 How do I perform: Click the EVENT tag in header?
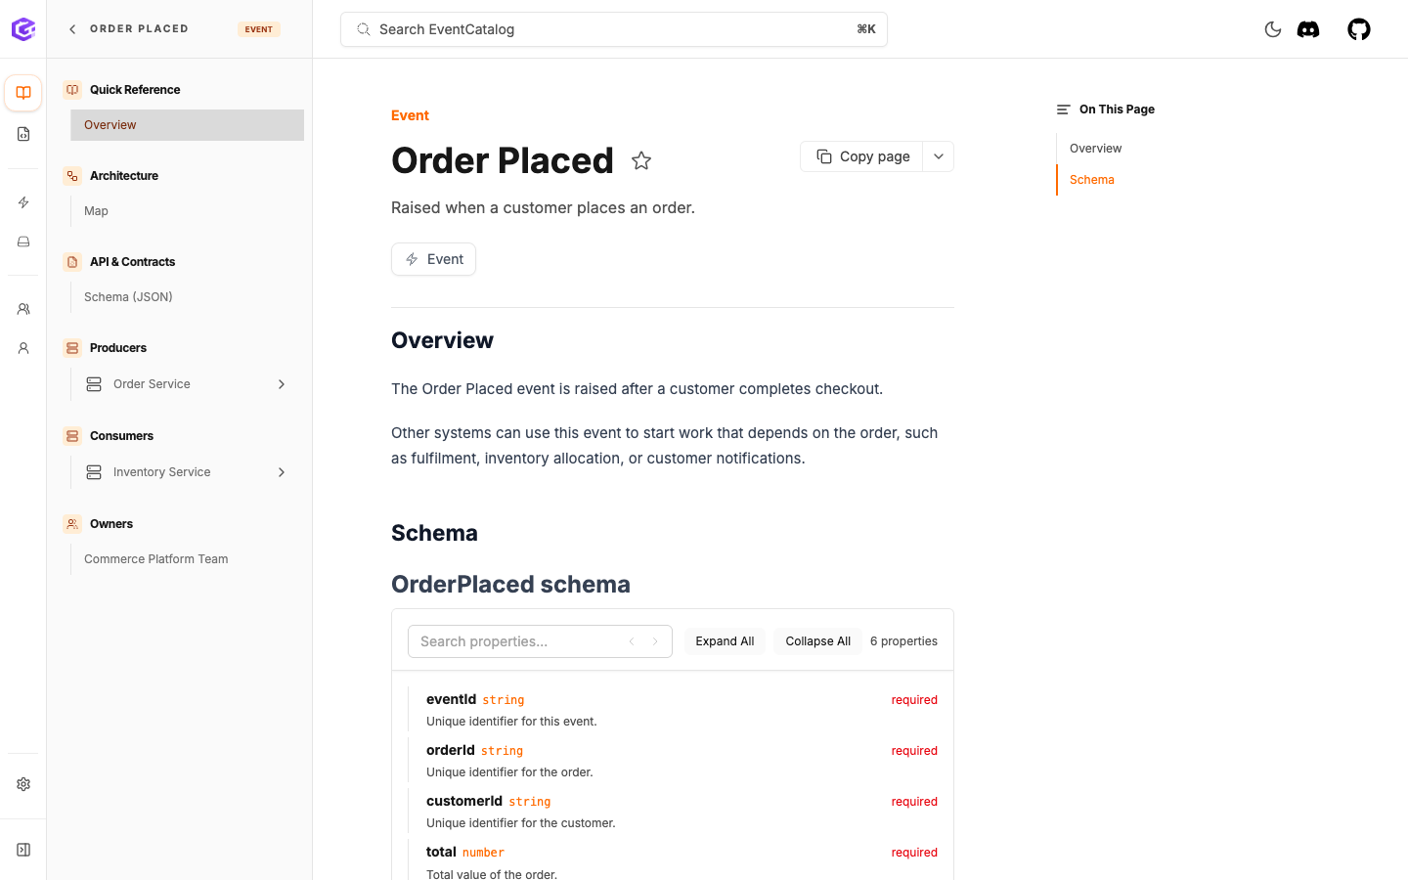tap(259, 29)
